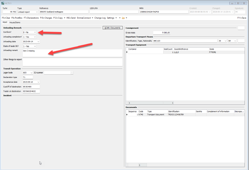Open the Unloading date picker

coord(39,41)
